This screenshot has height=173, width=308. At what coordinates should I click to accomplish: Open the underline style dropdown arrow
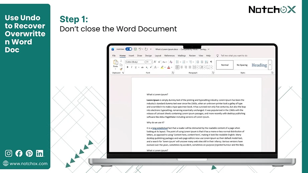point(139,67)
